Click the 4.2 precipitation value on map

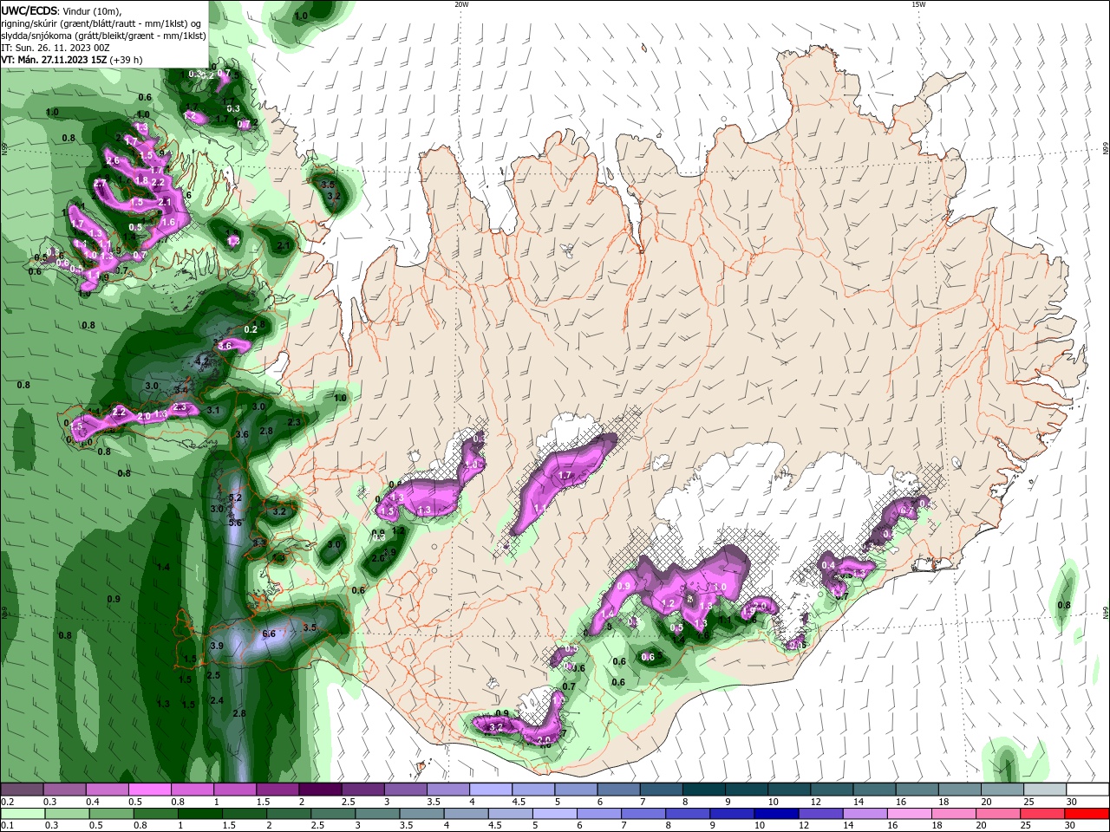(204, 361)
